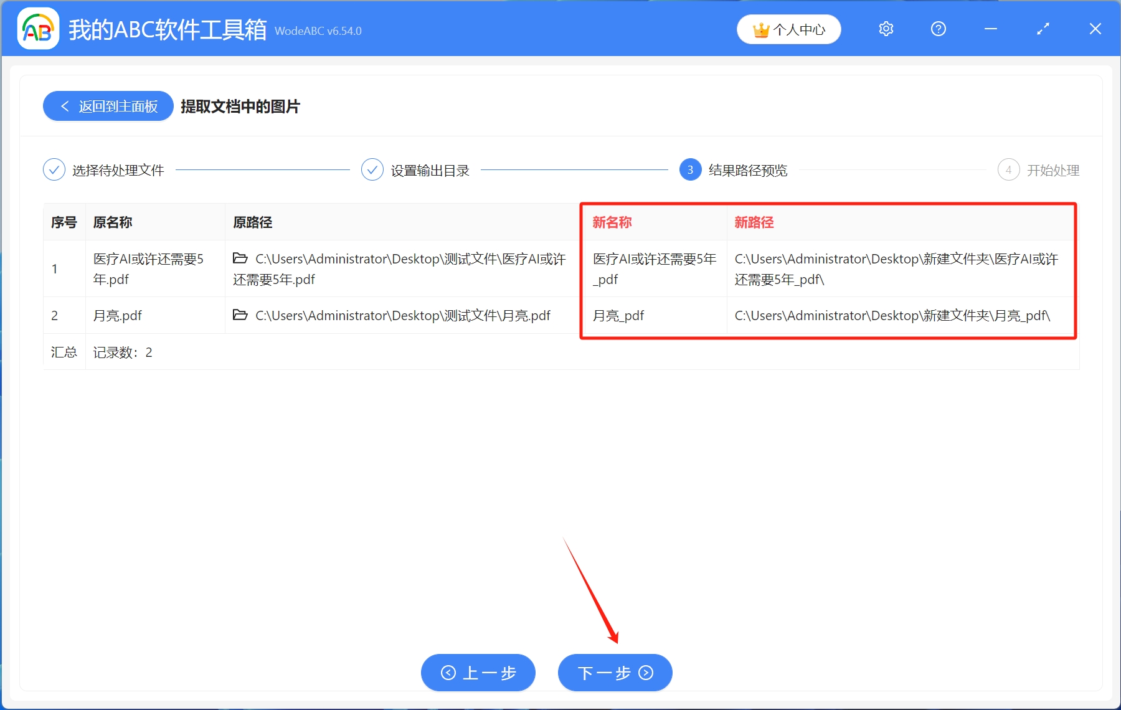
Task: Click the crown icon inside 个人中心
Action: [x=760, y=29]
